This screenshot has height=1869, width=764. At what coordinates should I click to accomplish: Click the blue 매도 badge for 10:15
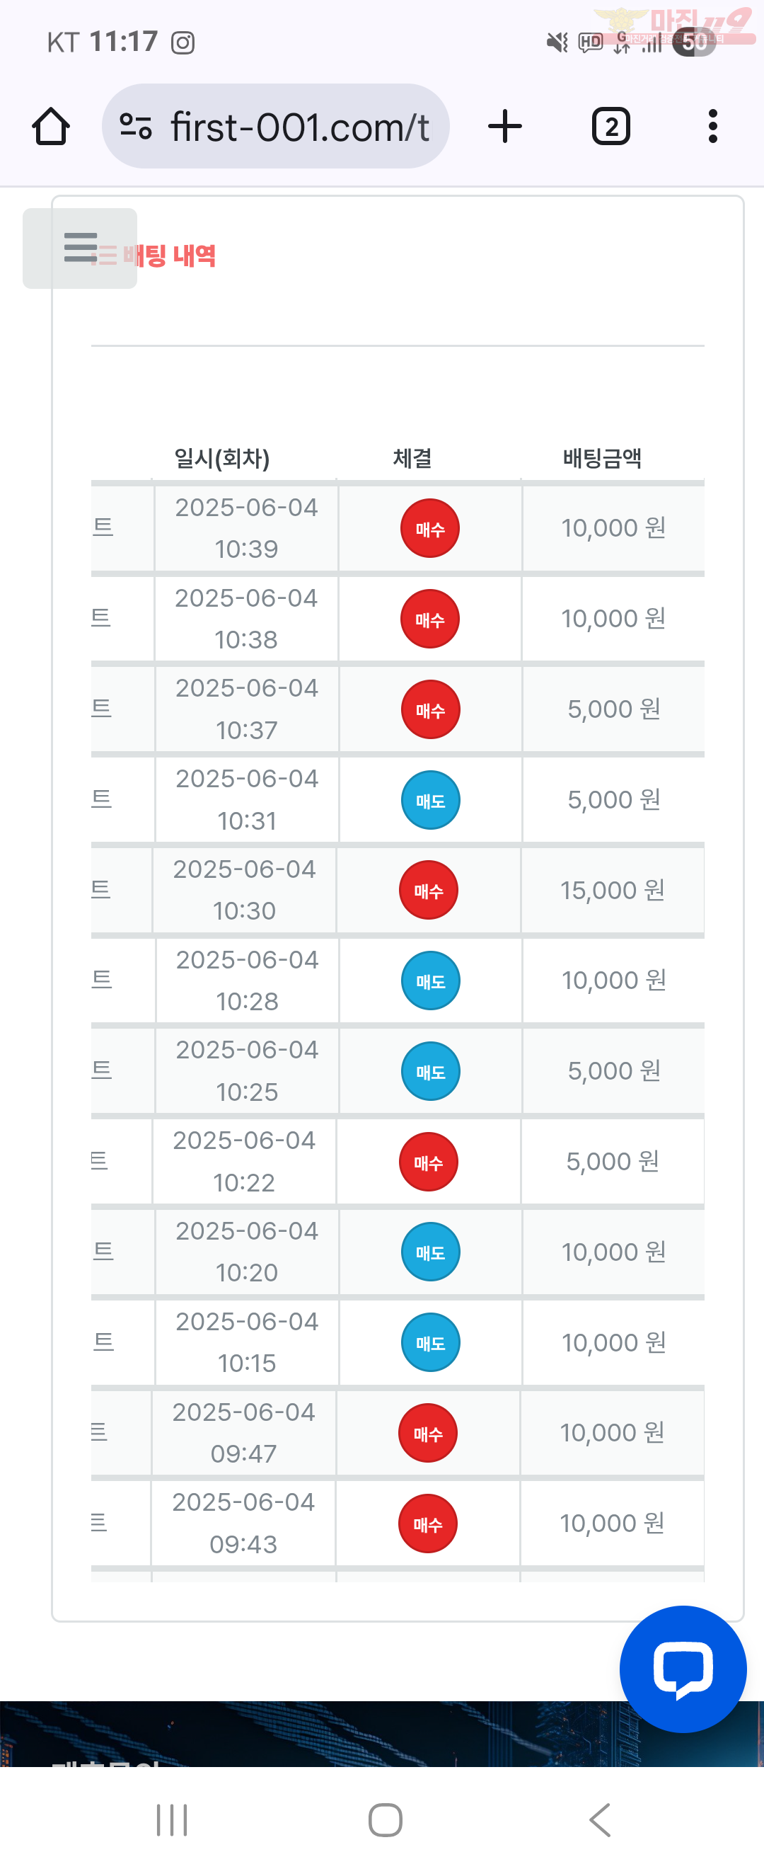(x=431, y=1342)
